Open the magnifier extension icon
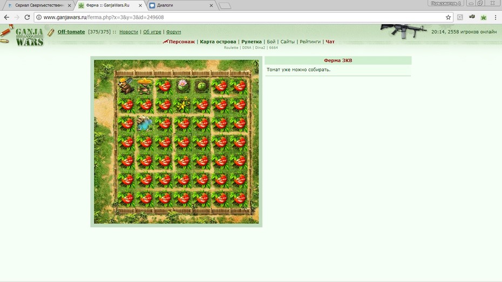Image resolution: width=502 pixels, height=282 pixels. [x=460, y=17]
